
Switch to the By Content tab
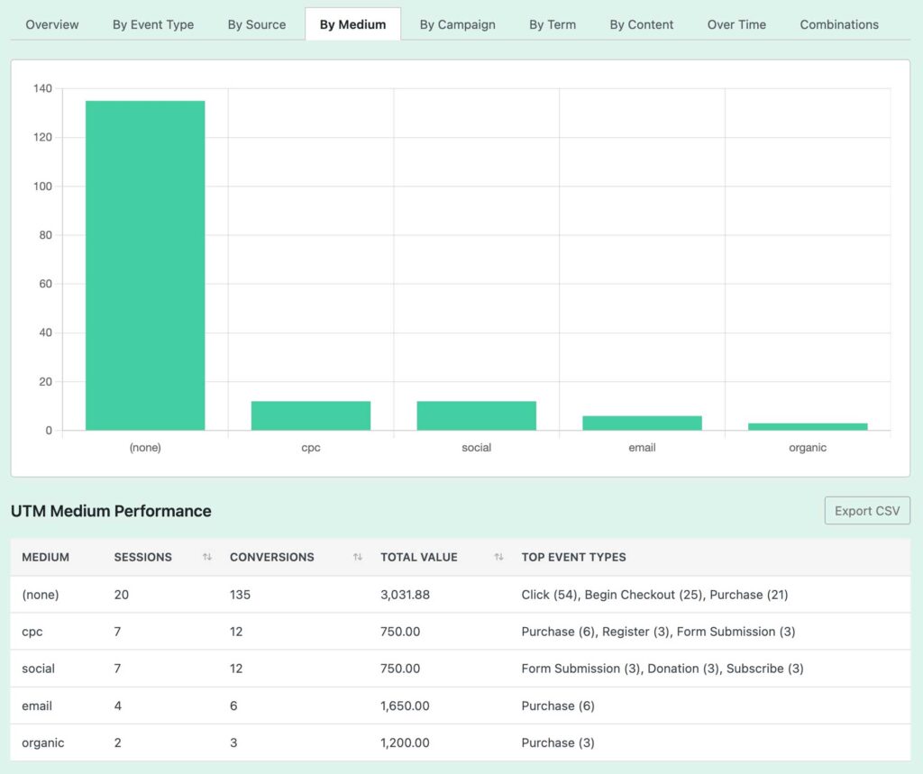point(641,24)
